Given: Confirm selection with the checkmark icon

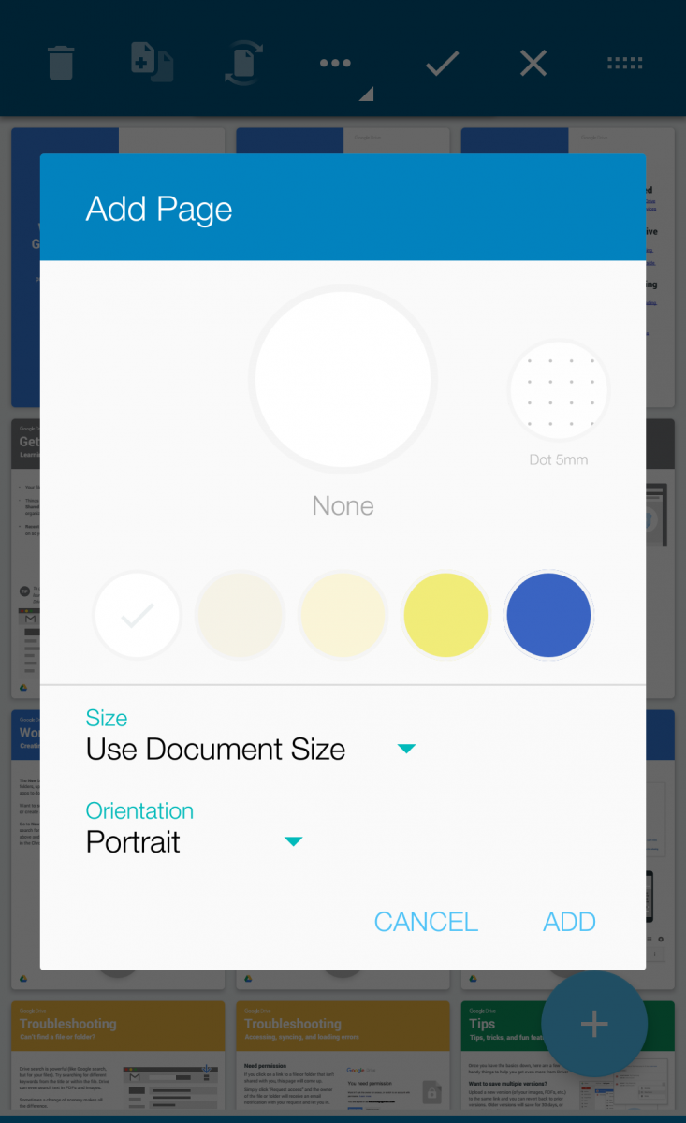Looking at the screenshot, I should click(441, 63).
